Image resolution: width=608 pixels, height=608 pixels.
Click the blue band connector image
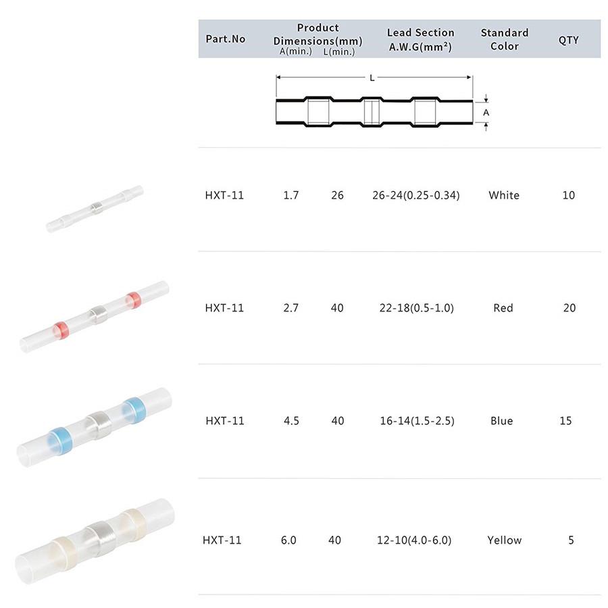click(x=95, y=426)
